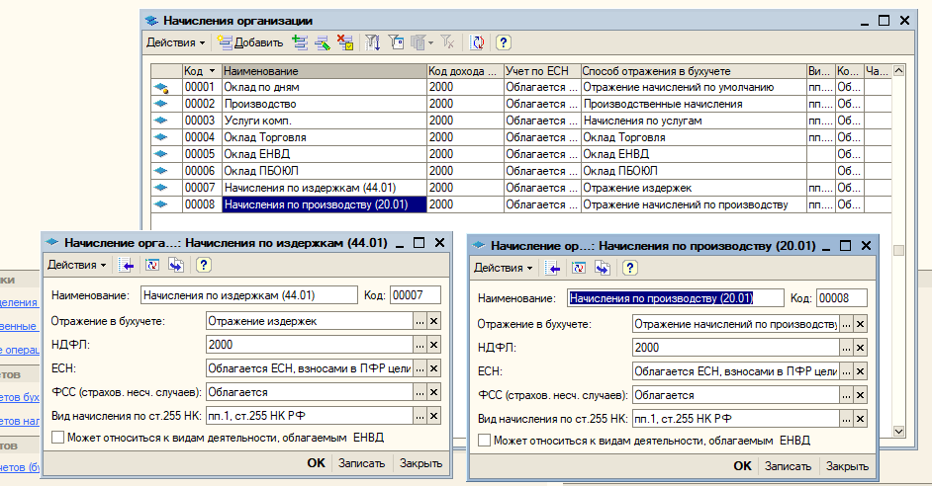The height and width of the screenshot is (486, 932).
Task: Select list row Начисления по издержкам (44.01)
Action: click(x=521, y=188)
